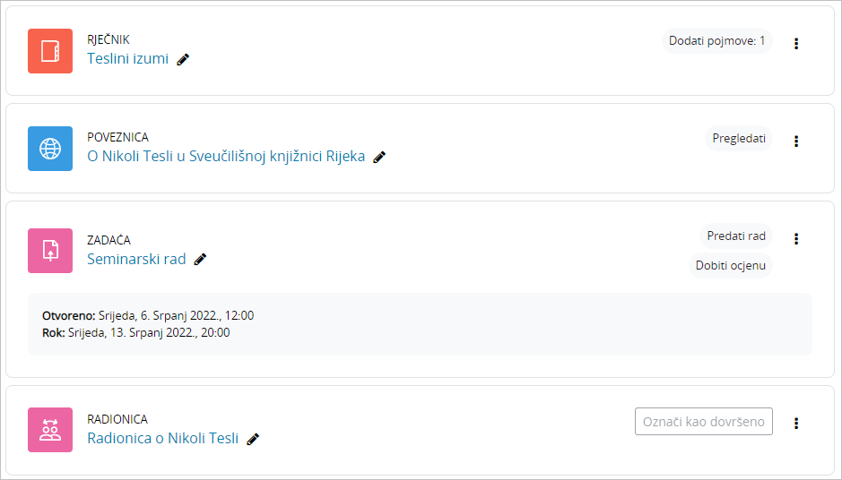This screenshot has height=480, width=842.
Task: Click the pink Zadaća assignment upload icon
Action: click(50, 251)
